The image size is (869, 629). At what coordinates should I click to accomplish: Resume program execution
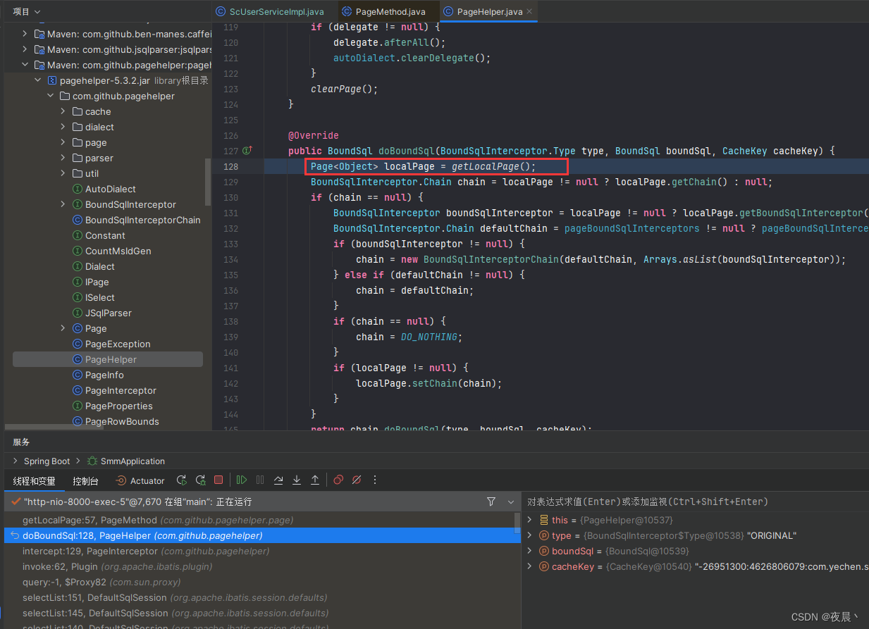[x=242, y=480]
